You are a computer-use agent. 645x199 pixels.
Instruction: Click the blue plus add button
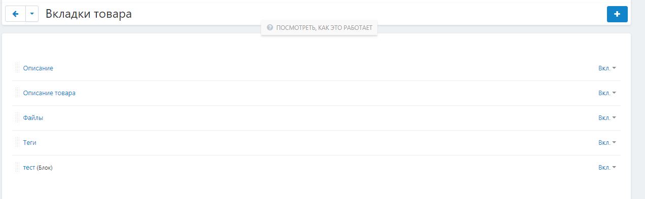tap(617, 14)
